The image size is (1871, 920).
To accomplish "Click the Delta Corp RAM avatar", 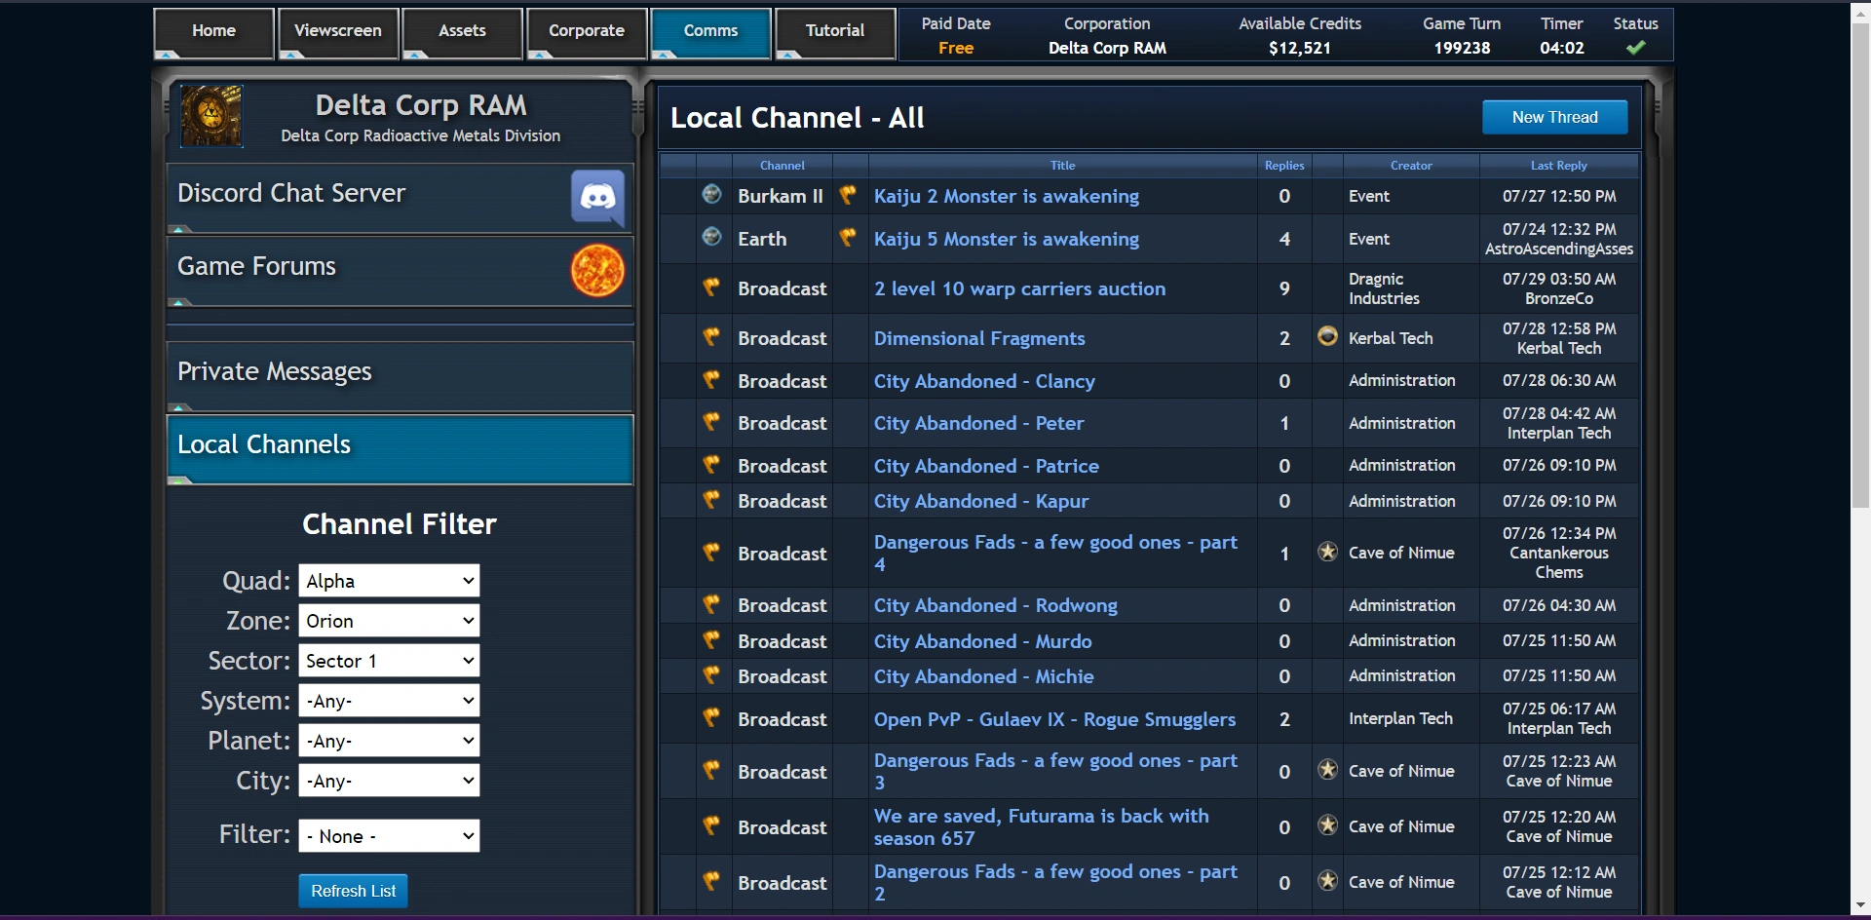I will tap(211, 116).
